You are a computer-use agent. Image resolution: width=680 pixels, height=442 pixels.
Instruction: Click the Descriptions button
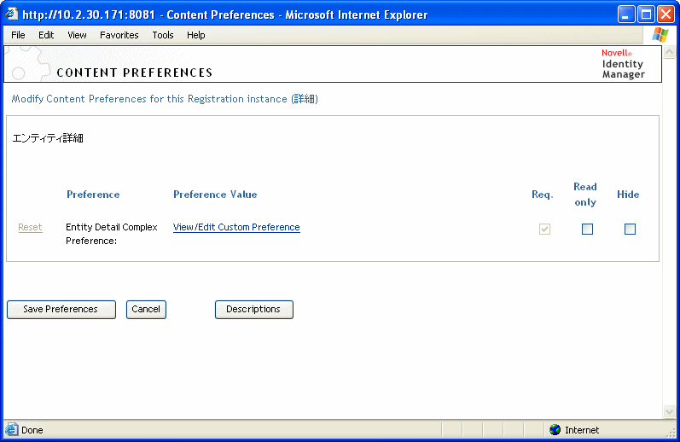pos(254,309)
